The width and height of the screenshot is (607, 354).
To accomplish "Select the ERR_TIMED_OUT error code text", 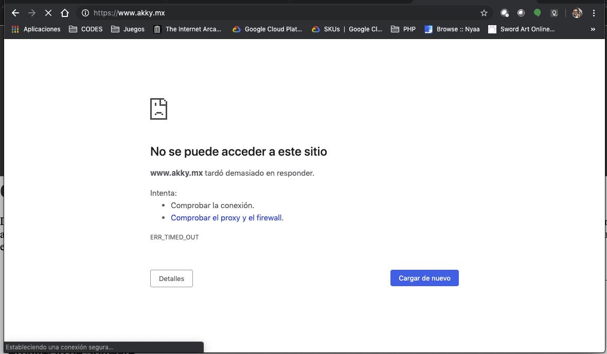I will click(174, 237).
